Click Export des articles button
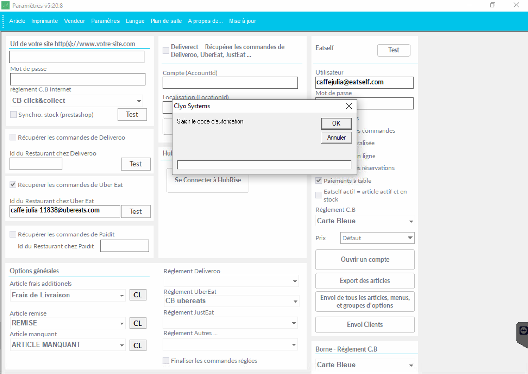The width and height of the screenshot is (528, 374). coord(364,281)
